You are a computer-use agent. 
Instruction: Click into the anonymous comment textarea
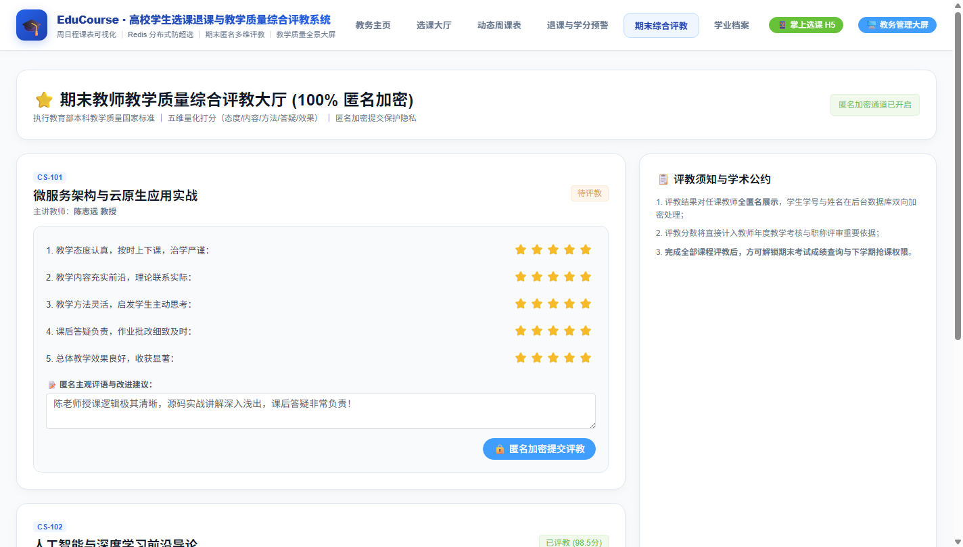coord(321,411)
